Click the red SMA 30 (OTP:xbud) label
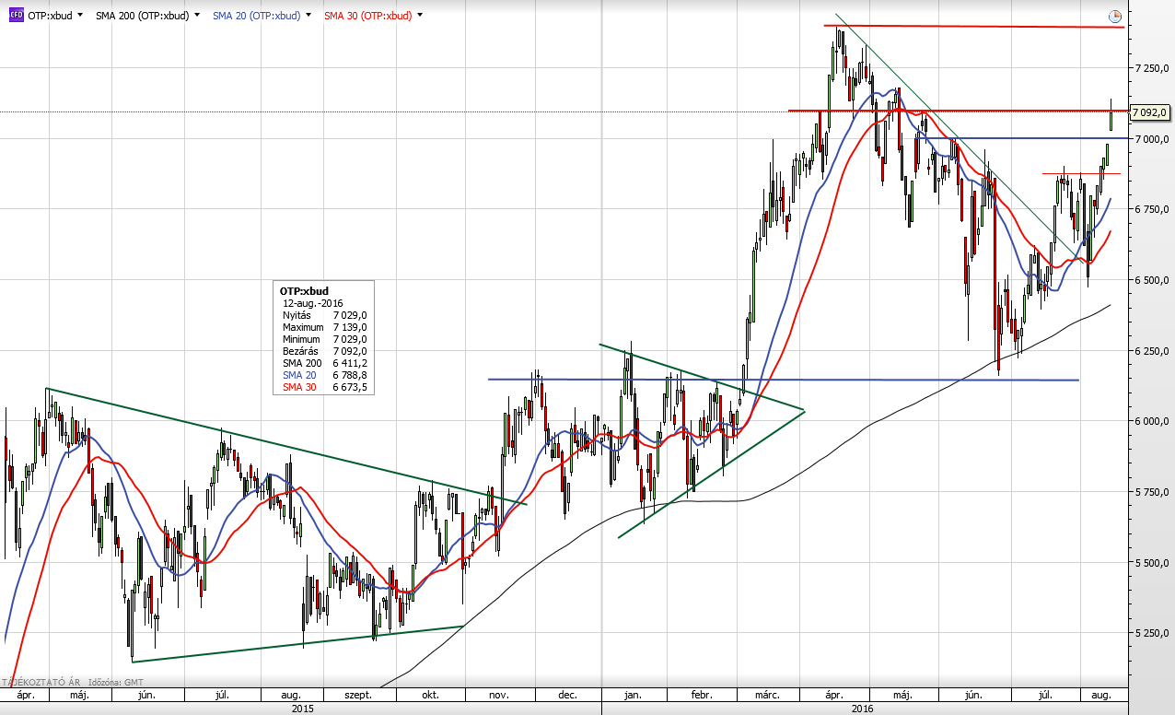 pyautogui.click(x=367, y=16)
